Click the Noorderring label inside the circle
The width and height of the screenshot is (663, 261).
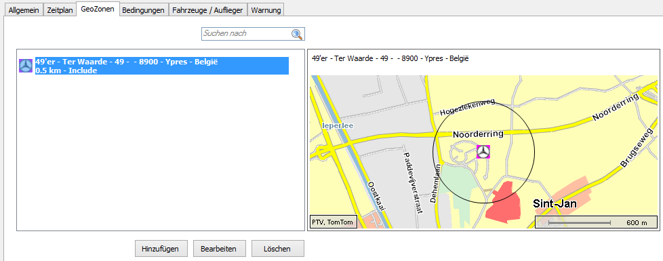478,134
